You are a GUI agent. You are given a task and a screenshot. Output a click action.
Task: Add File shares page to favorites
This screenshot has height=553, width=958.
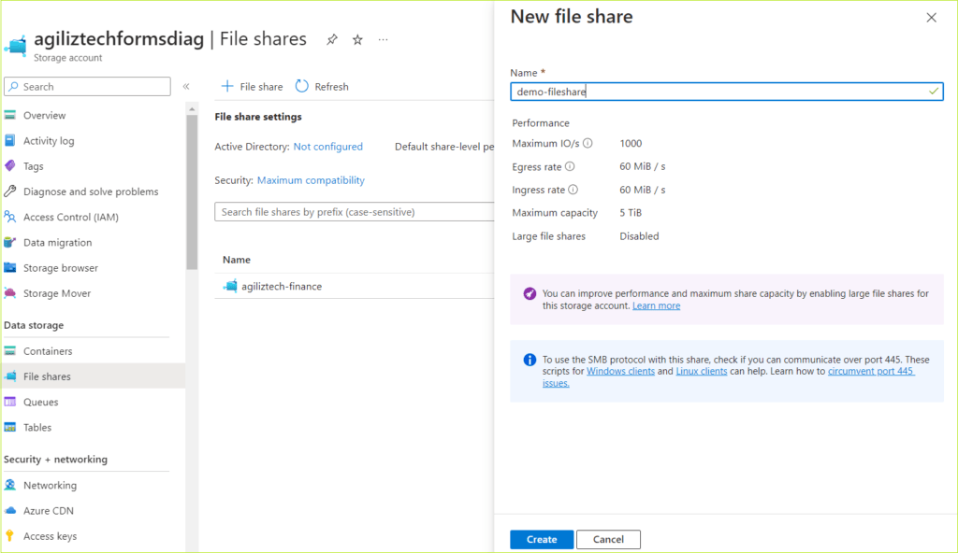[x=356, y=39]
